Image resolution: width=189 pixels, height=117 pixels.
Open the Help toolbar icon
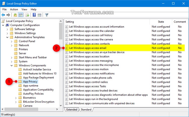pos(34,15)
